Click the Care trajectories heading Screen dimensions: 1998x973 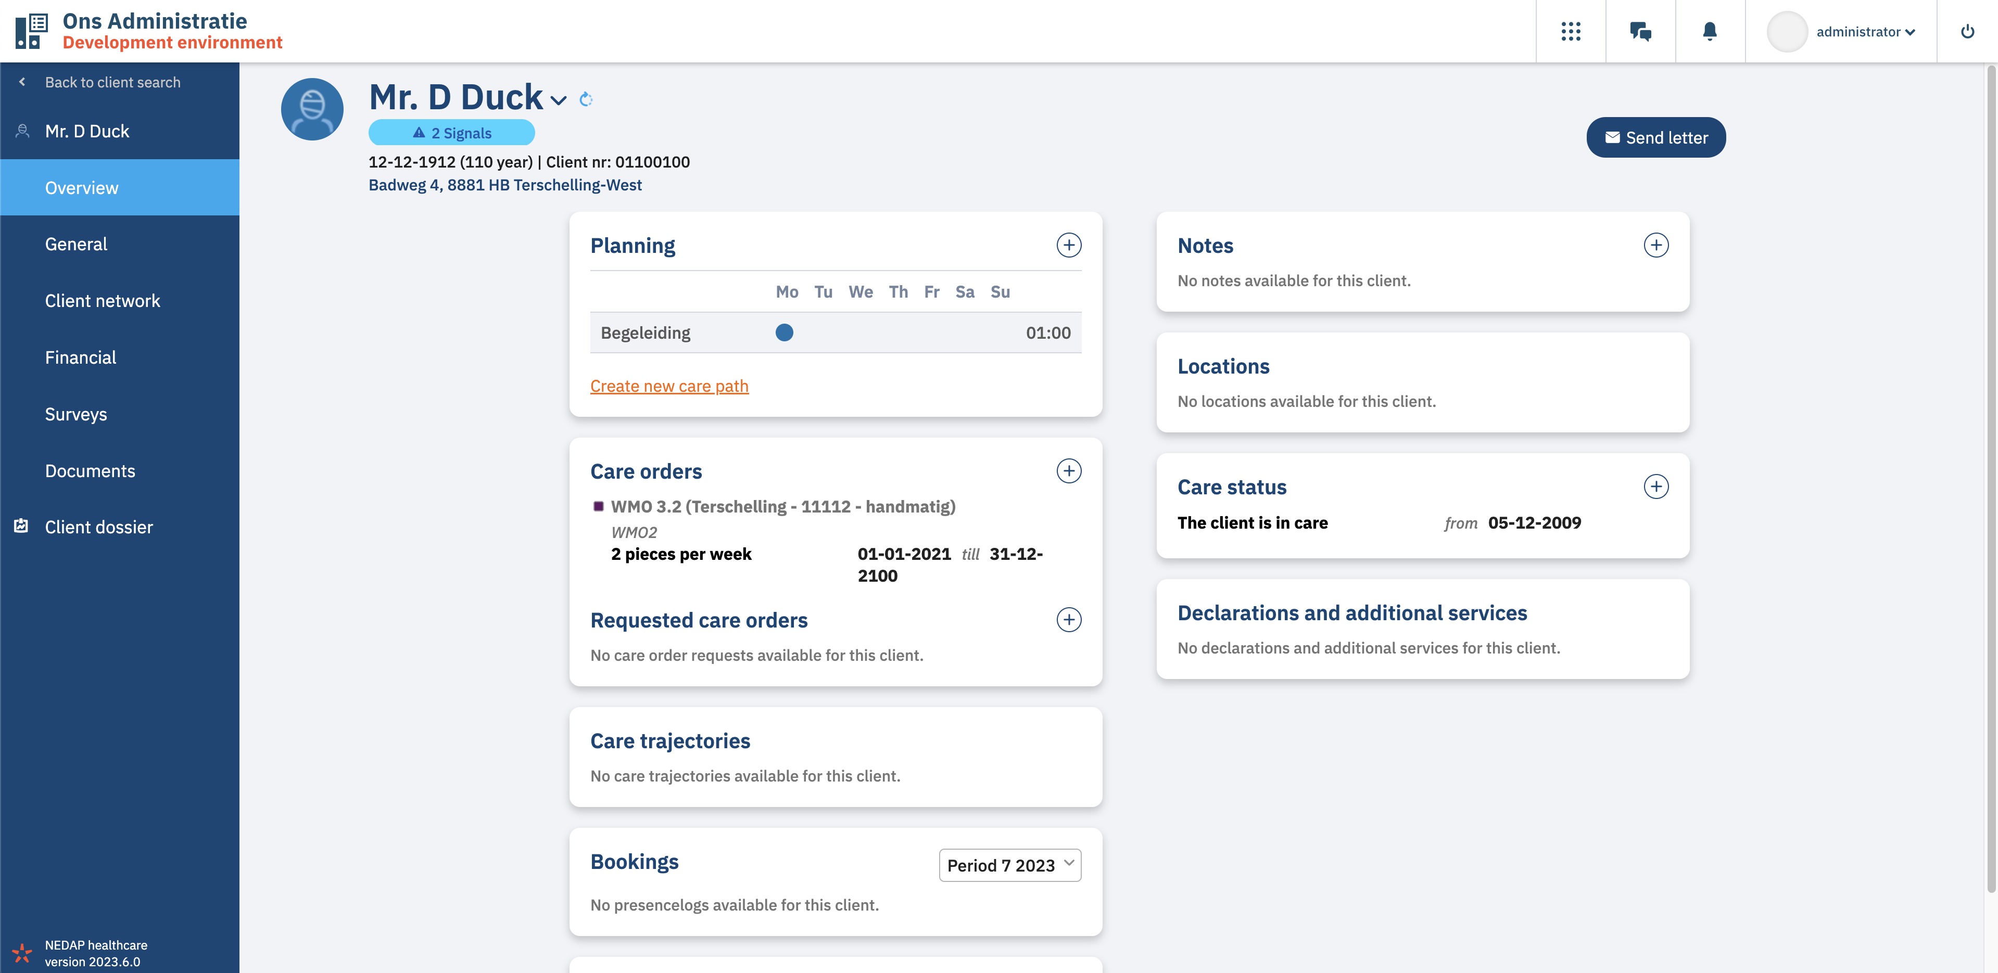670,741
